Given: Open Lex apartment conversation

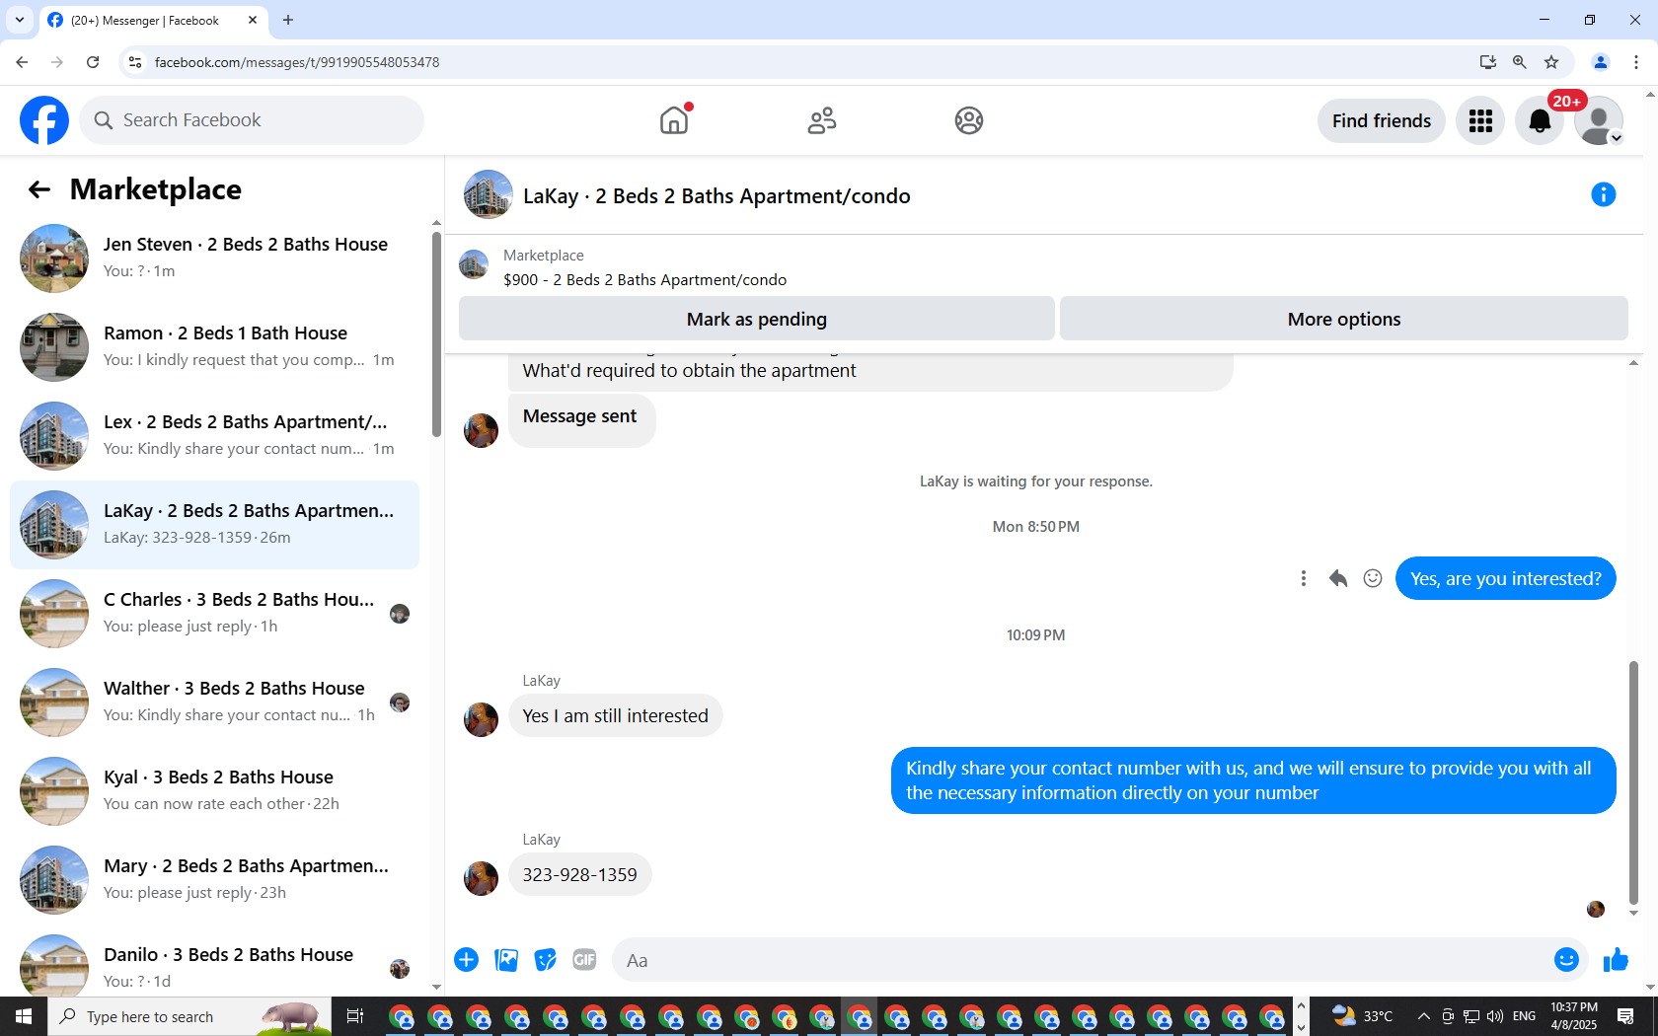Looking at the screenshot, I should tap(214, 436).
